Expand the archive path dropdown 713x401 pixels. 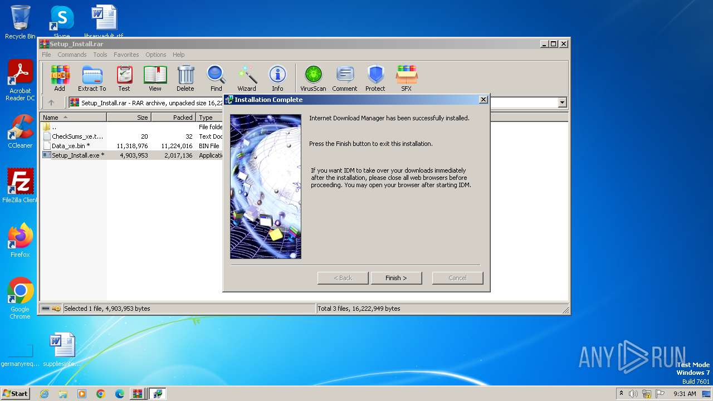pos(562,102)
